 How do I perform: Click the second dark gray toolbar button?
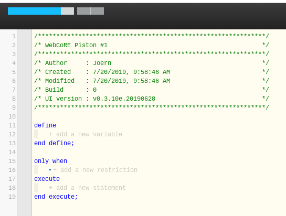[97, 11]
